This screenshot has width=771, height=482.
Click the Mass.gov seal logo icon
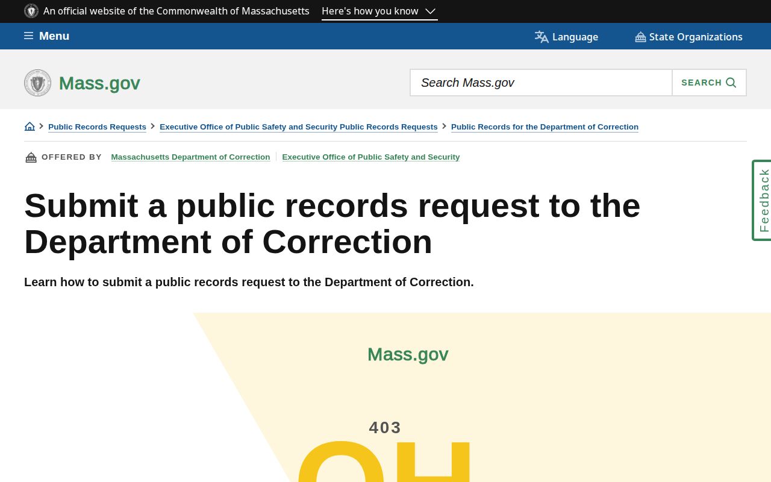tap(37, 83)
